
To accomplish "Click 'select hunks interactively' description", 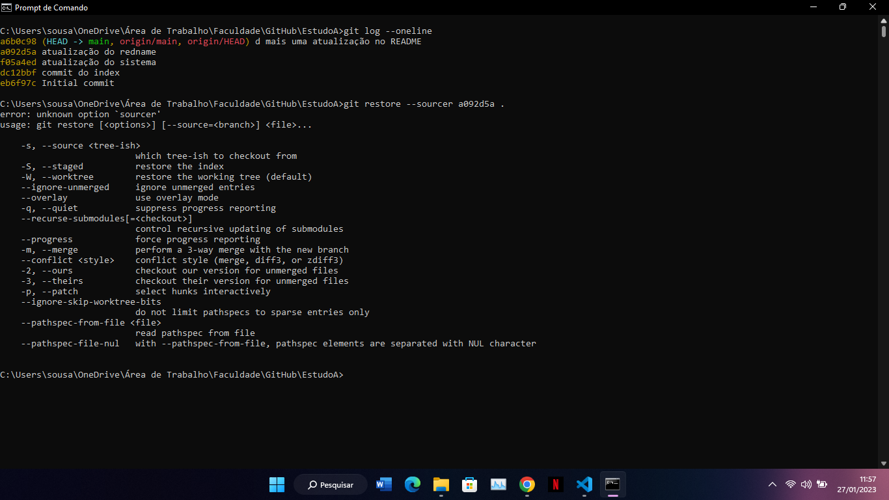I will [x=203, y=292].
